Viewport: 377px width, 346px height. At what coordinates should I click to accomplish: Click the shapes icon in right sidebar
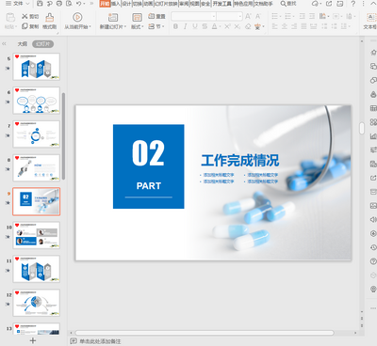pos(373,80)
